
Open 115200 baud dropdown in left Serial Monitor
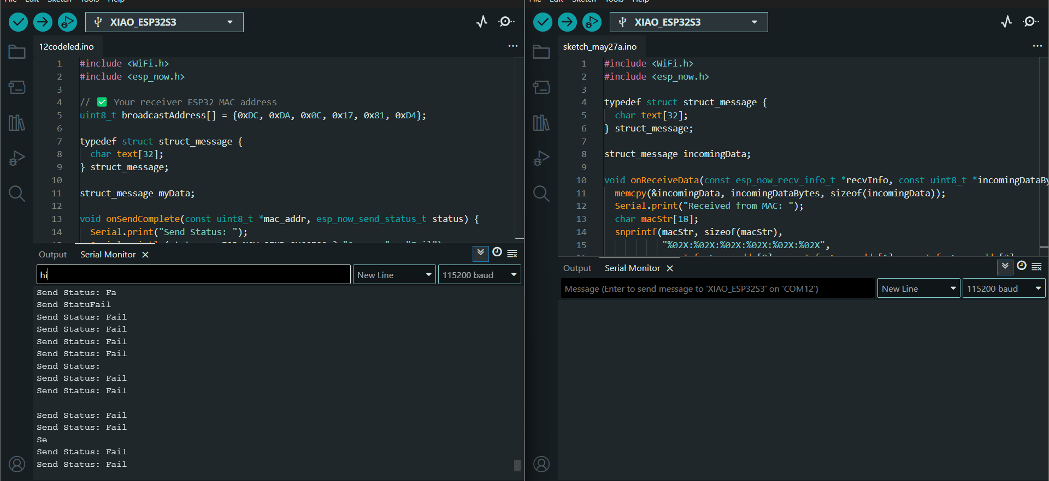point(479,275)
